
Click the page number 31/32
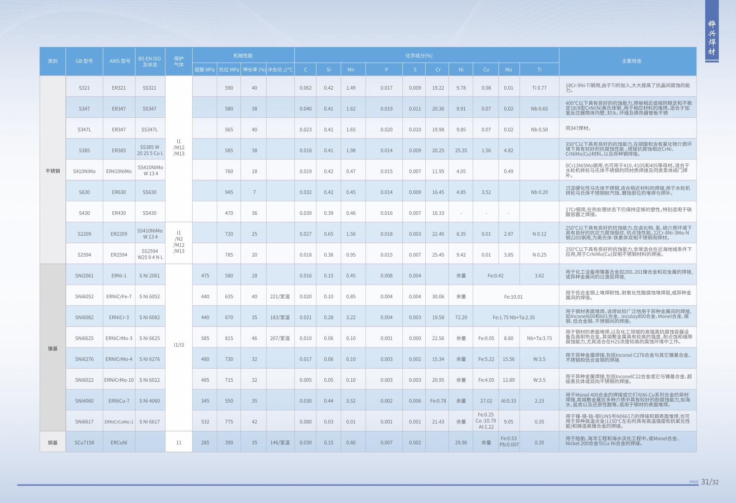[710, 482]
